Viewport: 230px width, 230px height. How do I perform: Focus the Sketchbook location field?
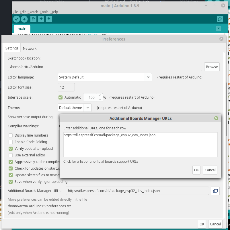tap(105, 67)
